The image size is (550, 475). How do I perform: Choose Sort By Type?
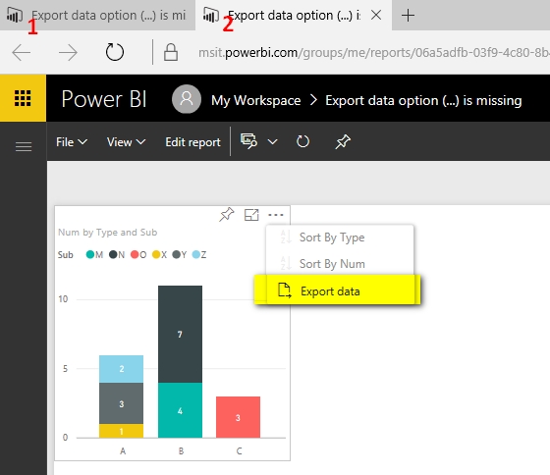[340, 237]
